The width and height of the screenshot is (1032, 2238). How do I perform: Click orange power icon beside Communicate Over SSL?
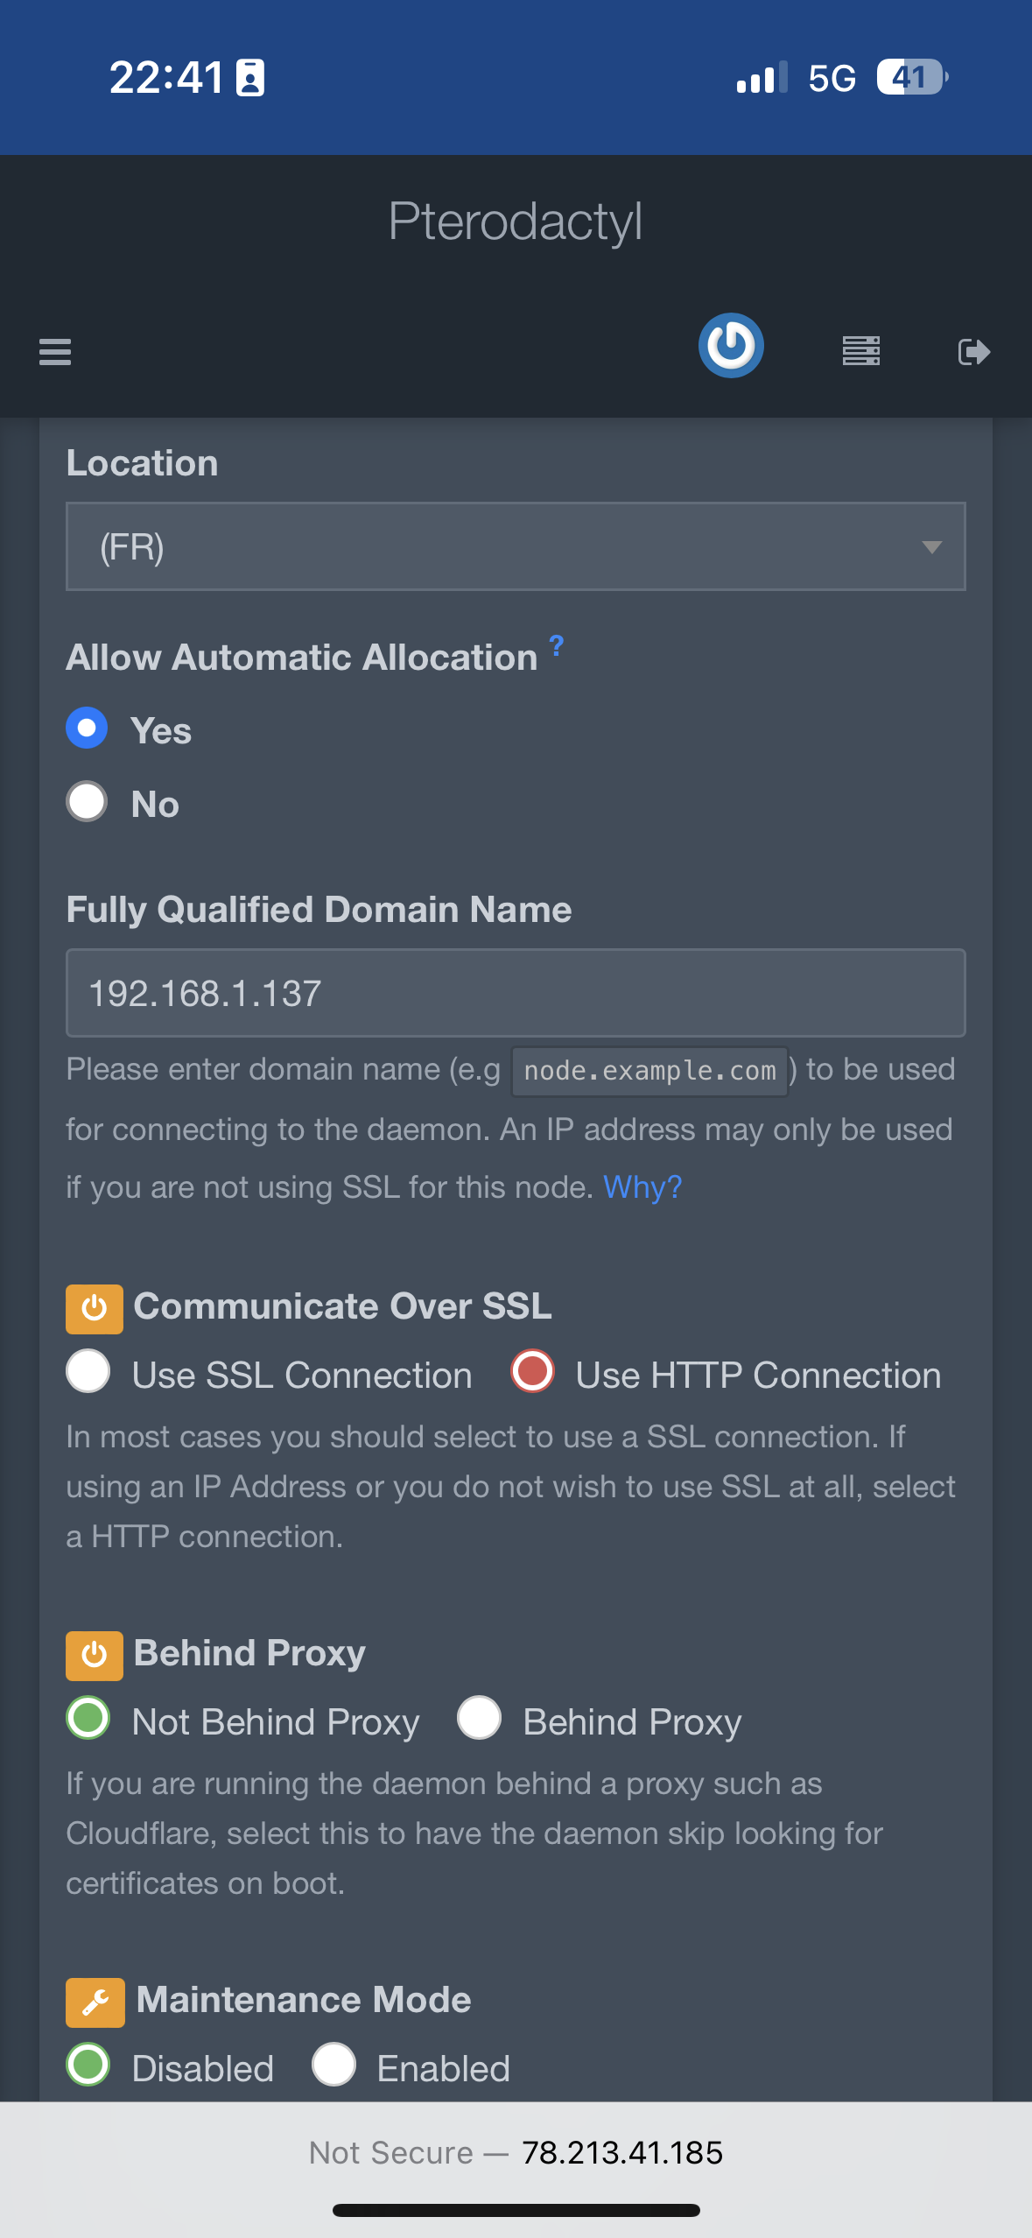pyautogui.click(x=95, y=1308)
